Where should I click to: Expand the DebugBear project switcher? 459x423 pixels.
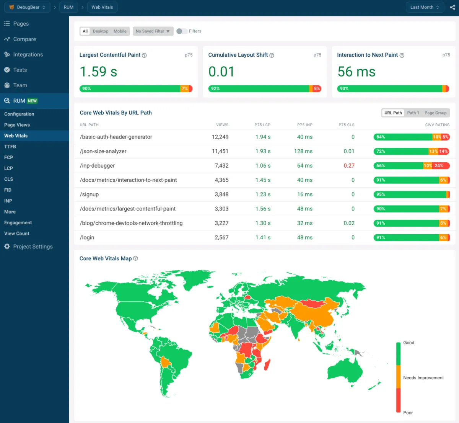click(27, 7)
